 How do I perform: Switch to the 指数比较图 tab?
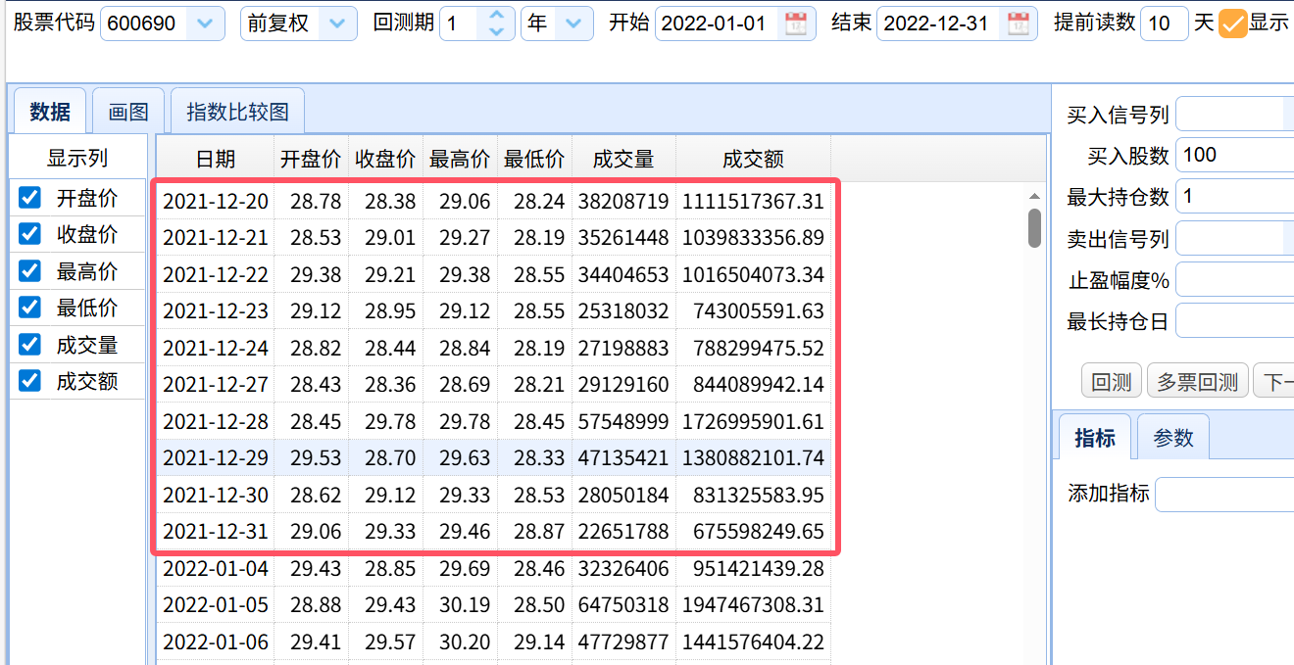(x=238, y=112)
